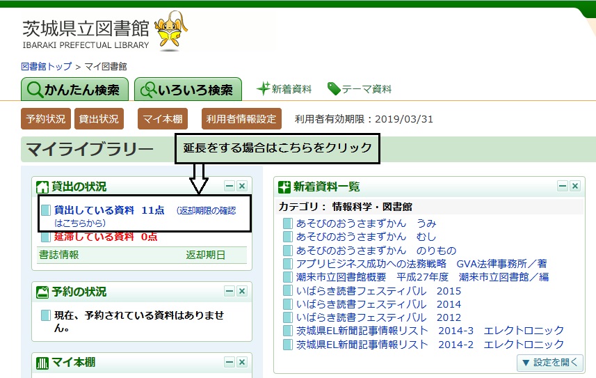This screenshot has height=378, width=596.
Task: Open 延滞している資料 0点 link
Action: point(106,237)
